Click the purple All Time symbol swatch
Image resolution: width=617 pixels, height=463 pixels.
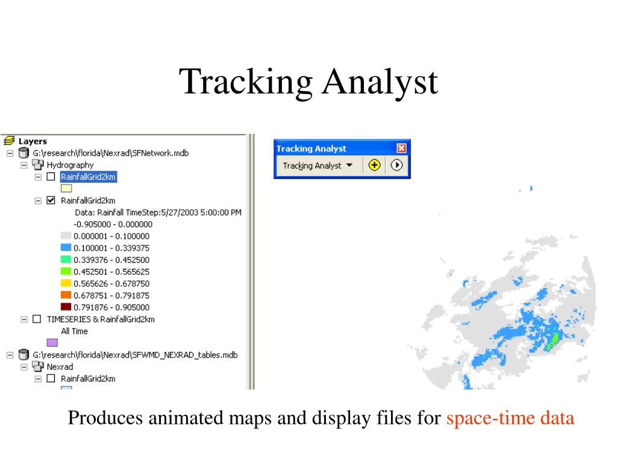coord(52,342)
